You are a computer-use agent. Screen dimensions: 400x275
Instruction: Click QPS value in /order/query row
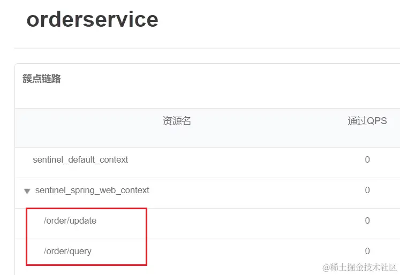[367, 251]
